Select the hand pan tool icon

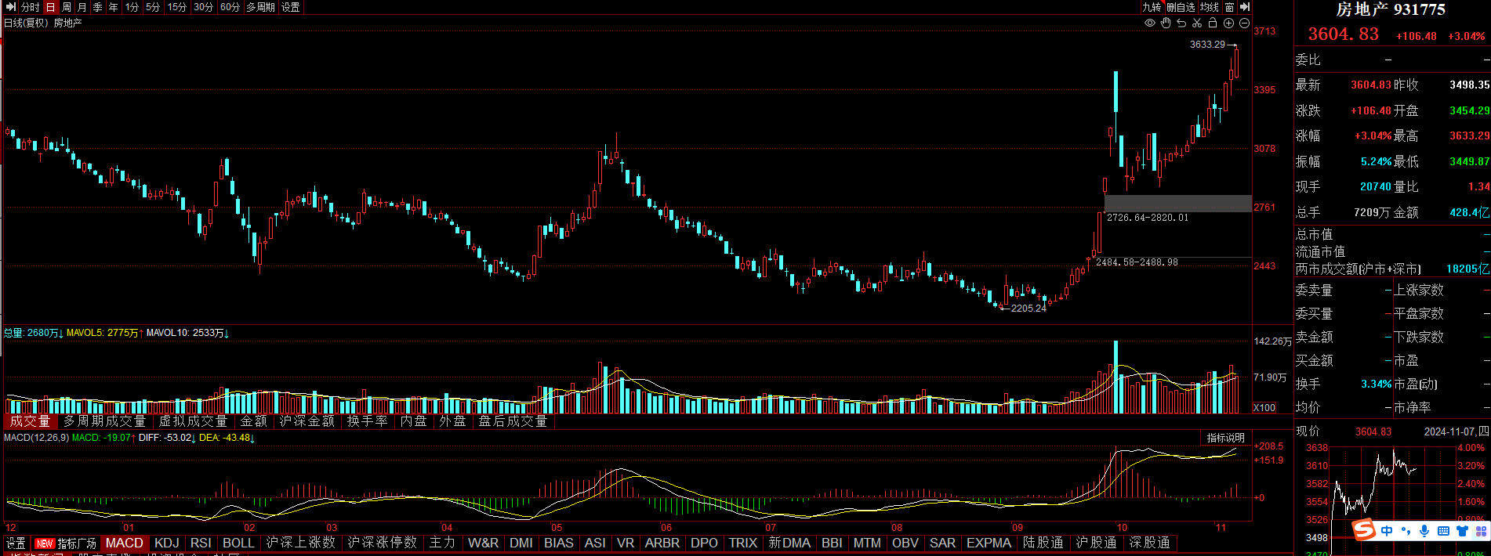[x=1166, y=23]
